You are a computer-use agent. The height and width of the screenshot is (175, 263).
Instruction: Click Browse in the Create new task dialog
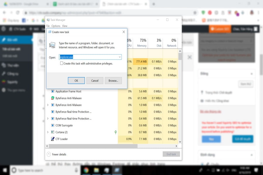pos(113,80)
